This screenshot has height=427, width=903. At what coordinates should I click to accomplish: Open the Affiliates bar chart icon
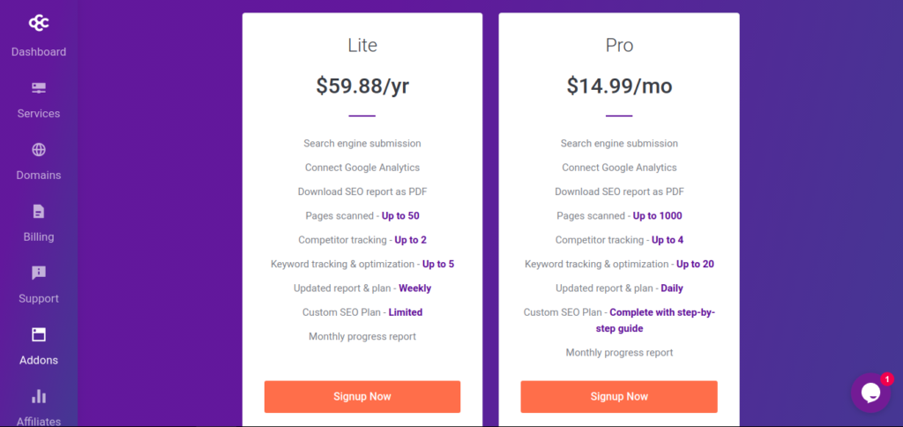coord(39,396)
